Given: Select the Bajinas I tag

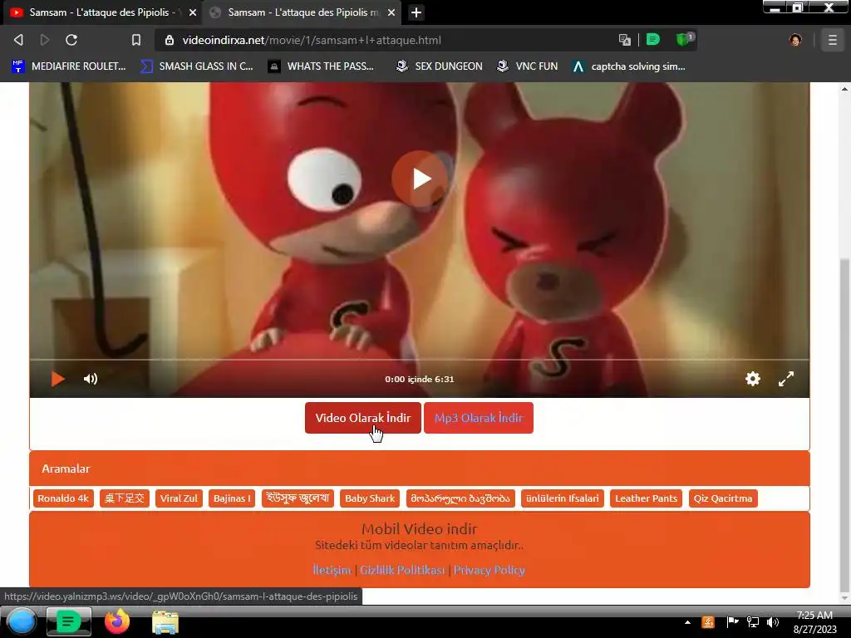Looking at the screenshot, I should [x=232, y=498].
